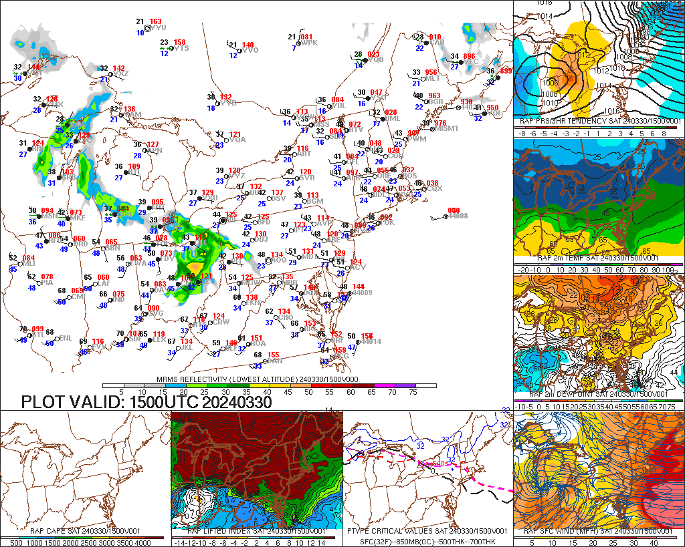Click purple 70–75 segment in reflectivity legend

tap(406, 385)
